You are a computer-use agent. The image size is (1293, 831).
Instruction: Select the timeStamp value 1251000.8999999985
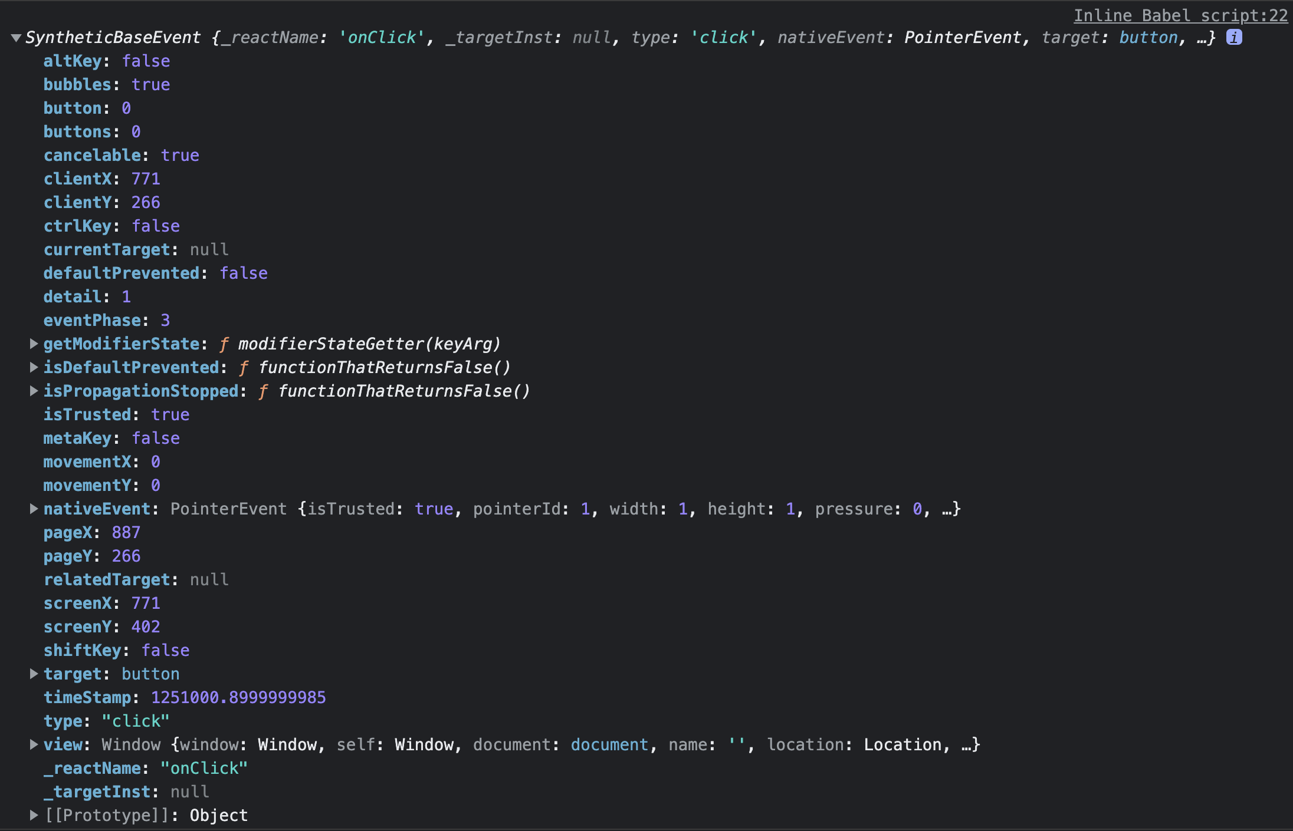238,697
